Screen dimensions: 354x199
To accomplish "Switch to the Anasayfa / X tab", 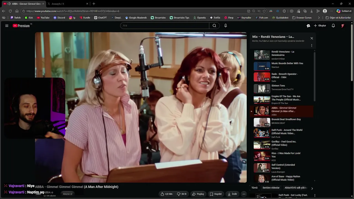I will pyautogui.click(x=68, y=4).
